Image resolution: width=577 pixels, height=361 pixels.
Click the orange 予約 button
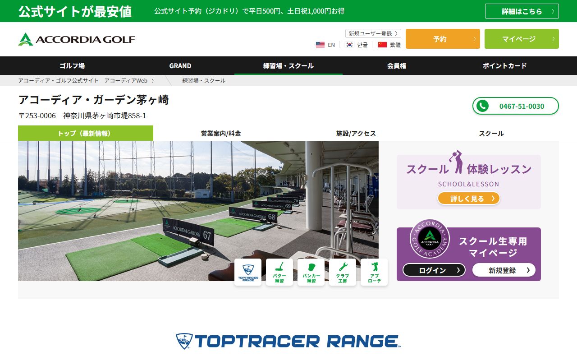click(443, 39)
